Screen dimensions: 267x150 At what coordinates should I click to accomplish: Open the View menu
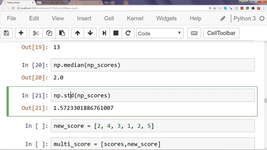point(58,18)
